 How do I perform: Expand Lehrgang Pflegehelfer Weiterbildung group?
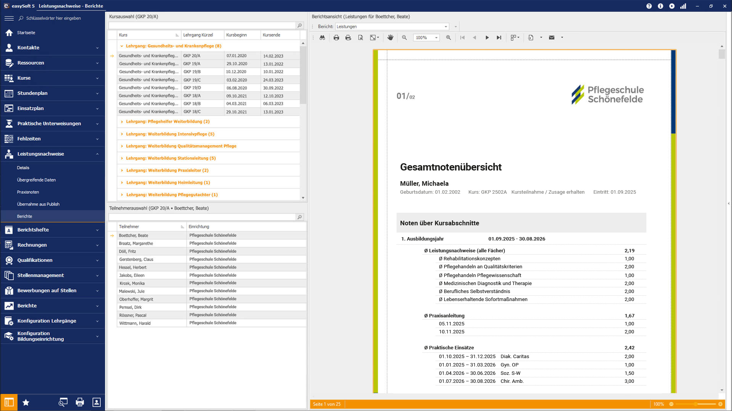(122, 122)
